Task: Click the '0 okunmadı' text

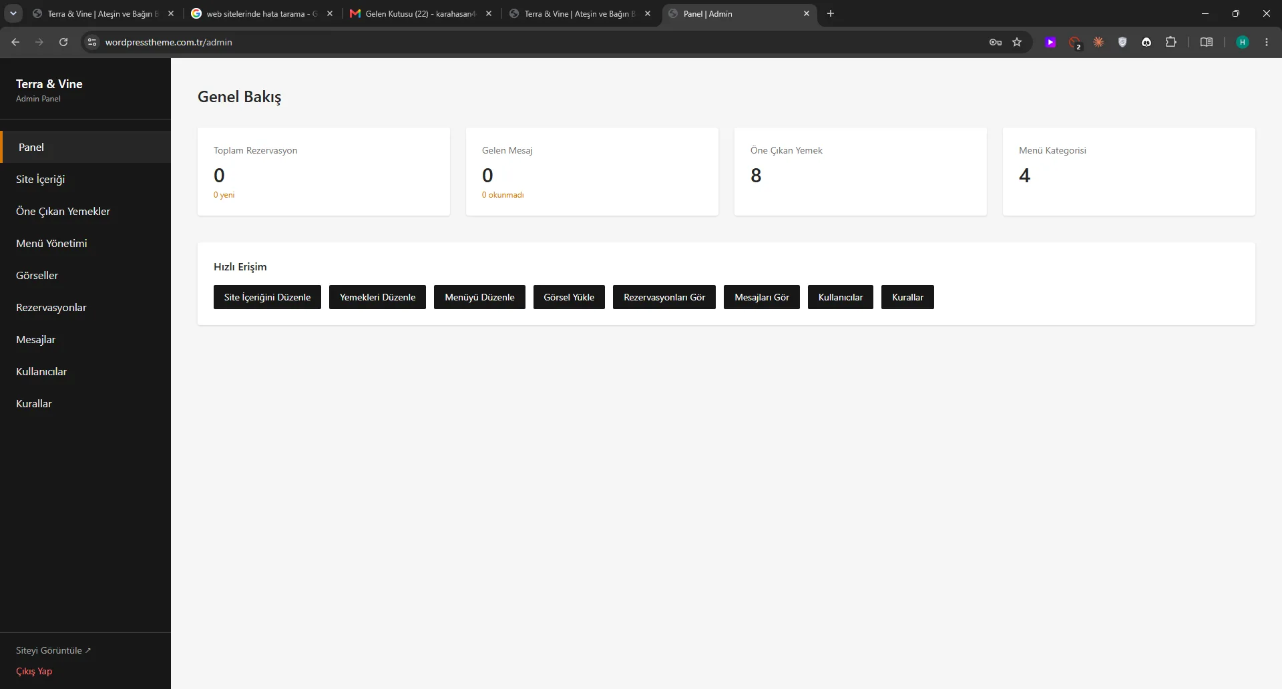Action: coord(503,195)
